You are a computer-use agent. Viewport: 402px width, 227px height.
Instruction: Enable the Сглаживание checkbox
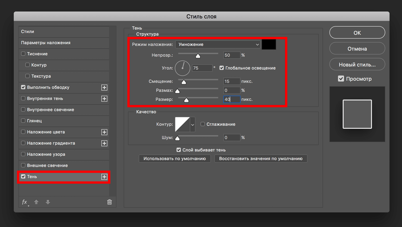pos(203,124)
